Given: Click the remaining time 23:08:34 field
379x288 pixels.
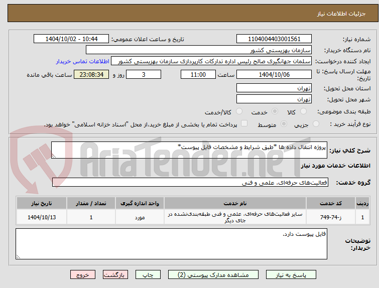Looking at the screenshot, I should pos(91,74).
